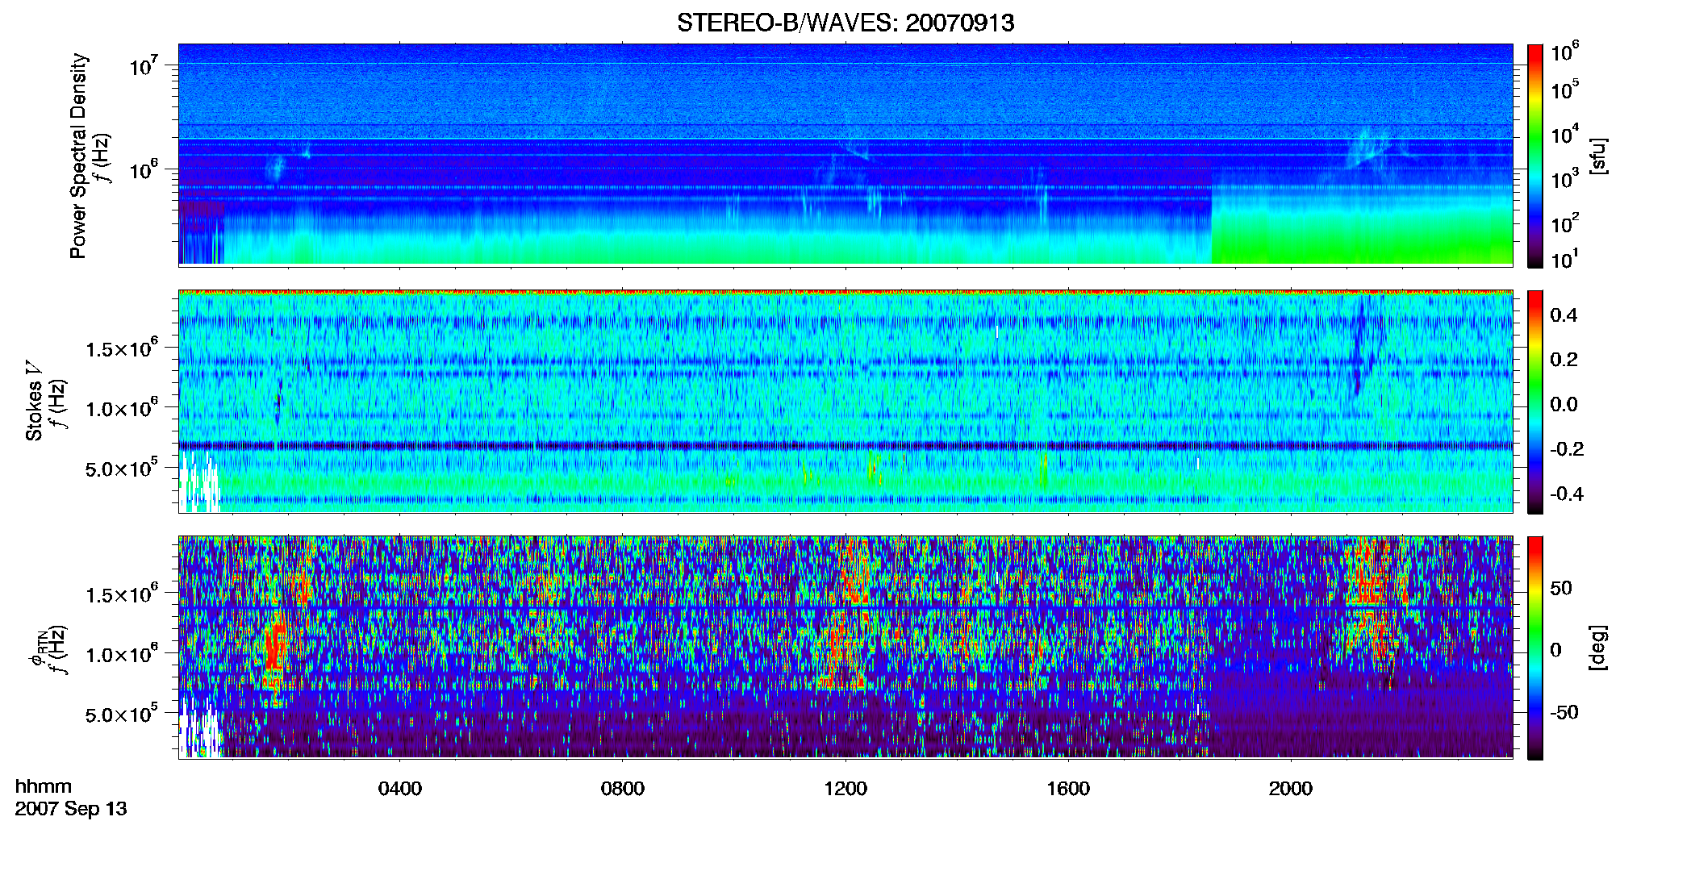Viewport: 1691px width, 871px height.
Task: Click the "0400" time axis label
Action: coord(400,789)
